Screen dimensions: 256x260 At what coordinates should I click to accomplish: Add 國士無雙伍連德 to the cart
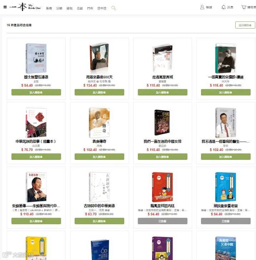[36, 92]
